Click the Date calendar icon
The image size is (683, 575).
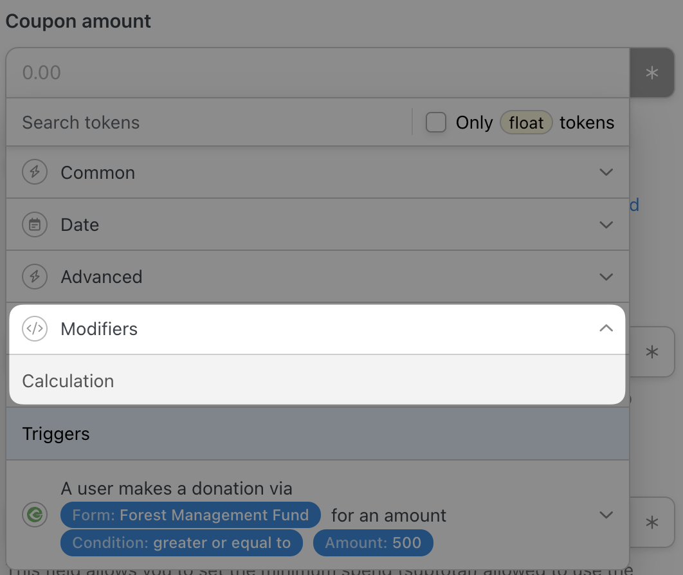35,224
